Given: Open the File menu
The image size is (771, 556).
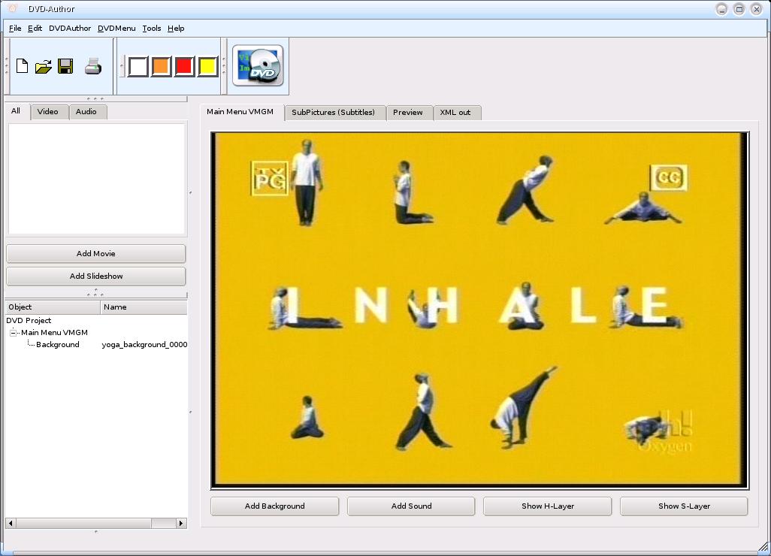Looking at the screenshot, I should 15,28.
